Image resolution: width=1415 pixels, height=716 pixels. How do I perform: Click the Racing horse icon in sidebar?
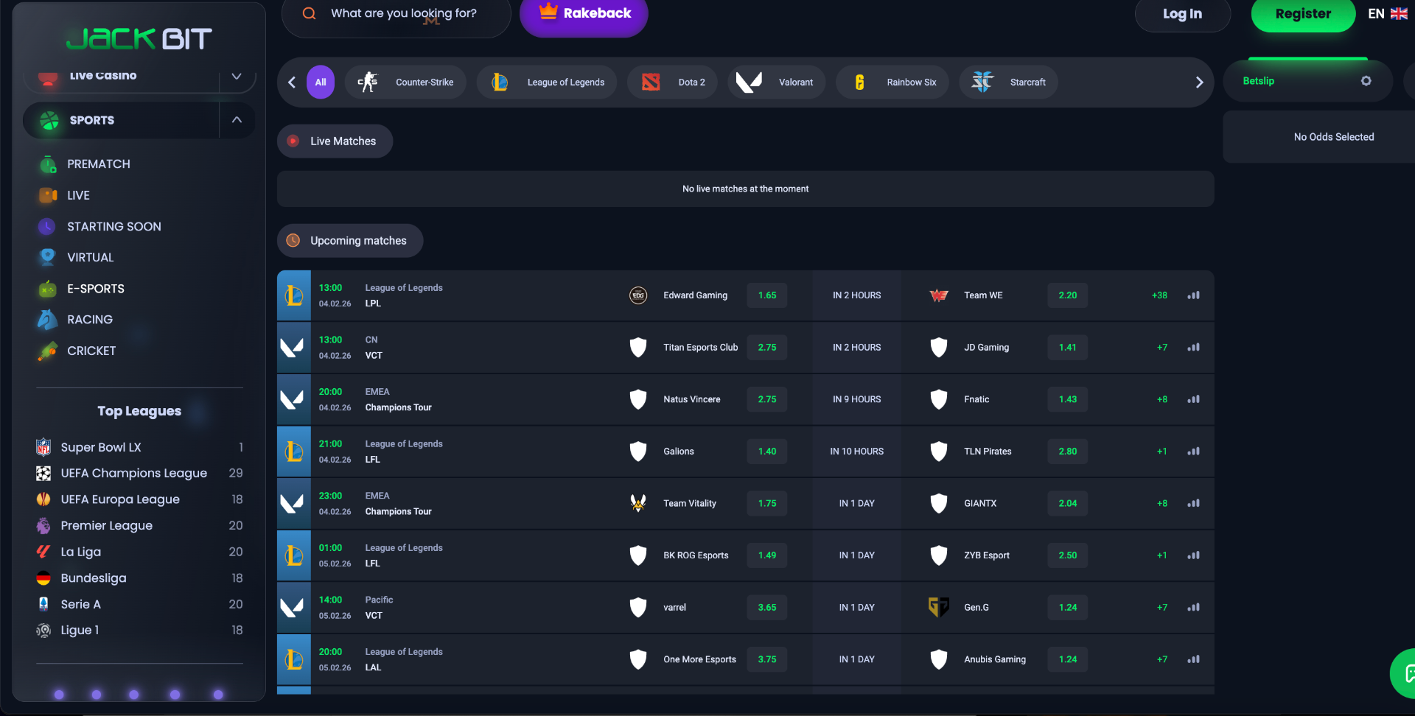click(x=47, y=320)
